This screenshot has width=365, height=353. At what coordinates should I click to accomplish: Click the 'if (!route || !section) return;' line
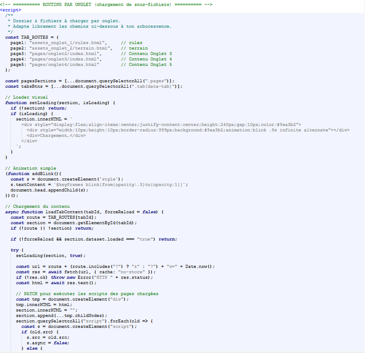[52, 228]
